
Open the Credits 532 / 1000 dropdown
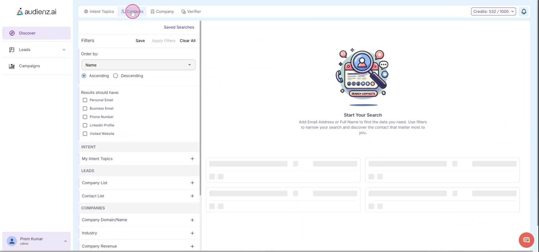point(494,12)
